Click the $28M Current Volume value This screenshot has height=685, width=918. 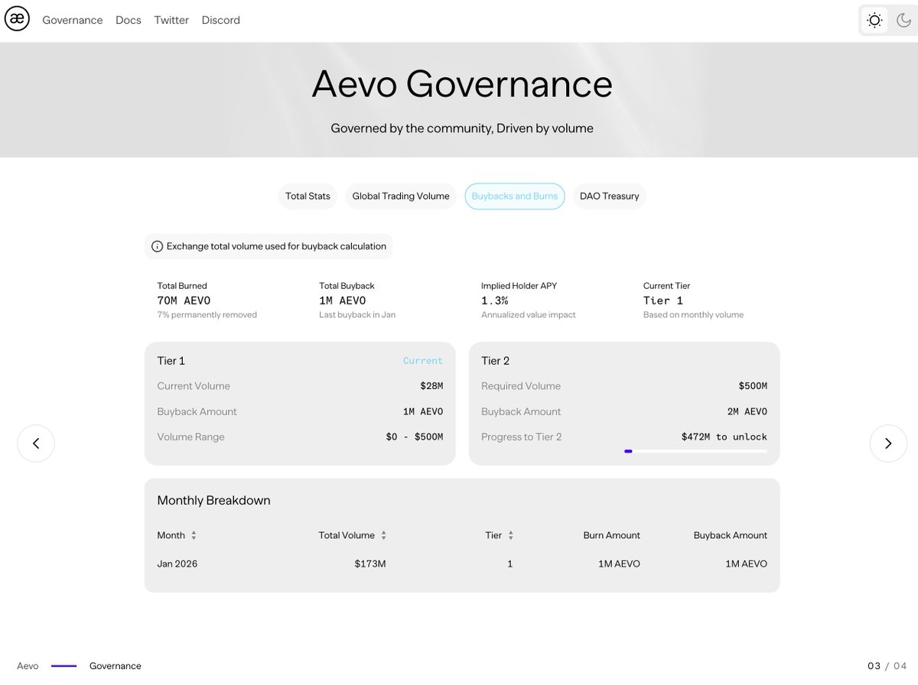pos(431,386)
